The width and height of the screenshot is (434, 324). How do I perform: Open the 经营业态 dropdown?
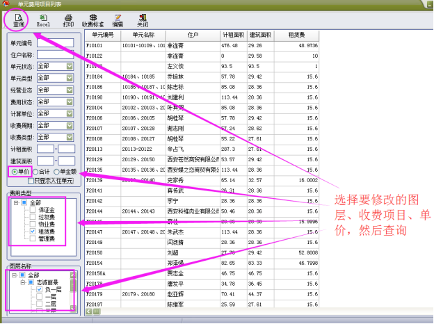pyautogui.click(x=70, y=90)
